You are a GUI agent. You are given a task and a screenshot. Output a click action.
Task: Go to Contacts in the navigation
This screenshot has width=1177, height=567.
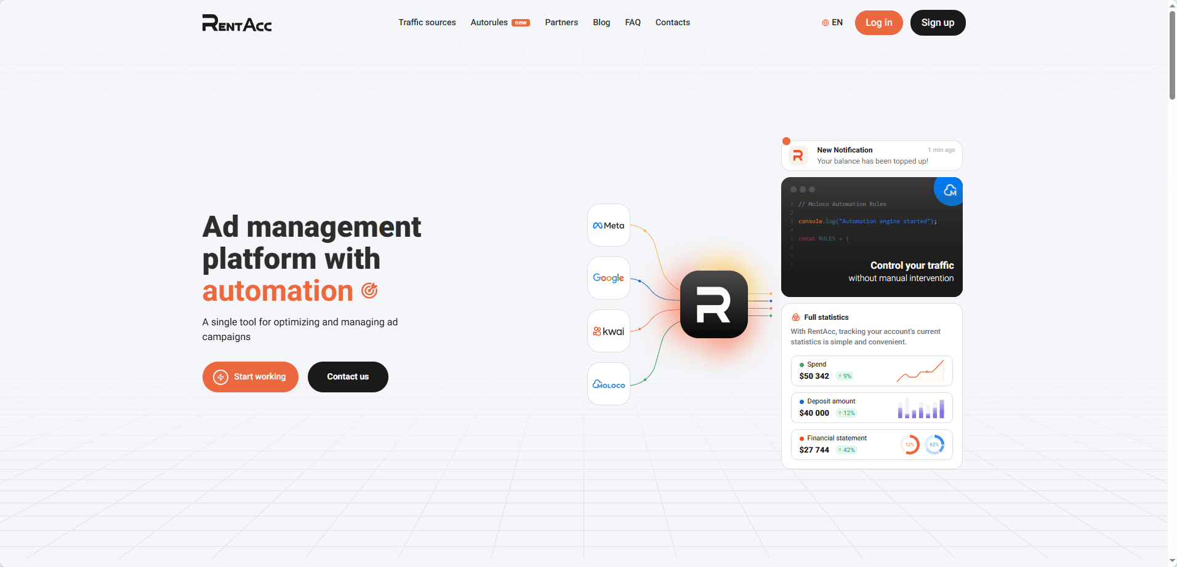673,22
